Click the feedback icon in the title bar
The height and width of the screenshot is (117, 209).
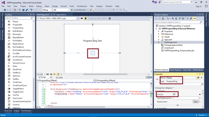pyautogui.click(x=160, y=2)
